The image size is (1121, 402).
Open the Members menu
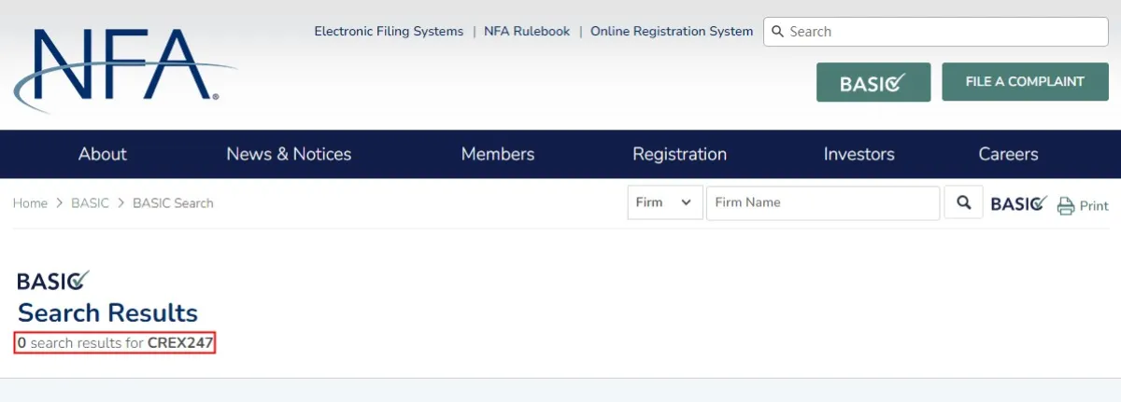click(x=498, y=154)
